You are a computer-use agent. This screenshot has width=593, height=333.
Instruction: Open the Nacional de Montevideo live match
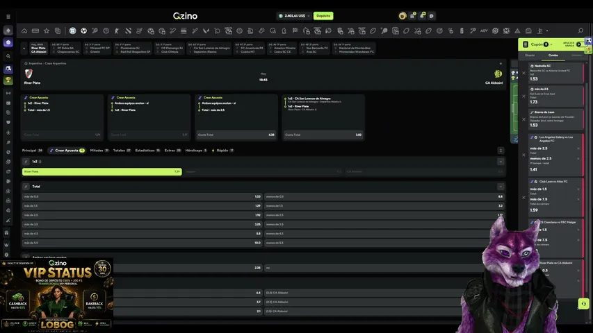coord(354,49)
